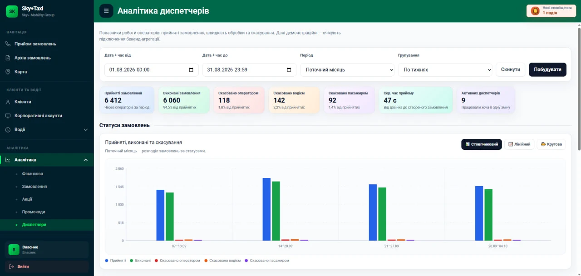Click the phone icon for Прийом замовлень

click(8, 44)
